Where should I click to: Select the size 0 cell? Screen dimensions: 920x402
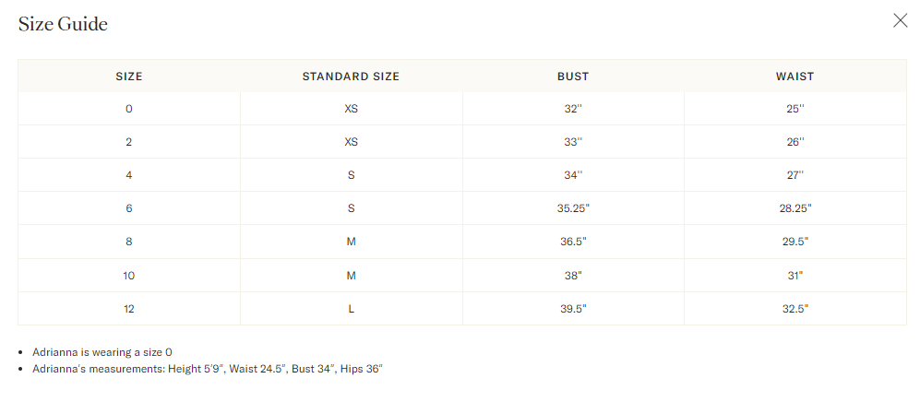pyautogui.click(x=128, y=109)
